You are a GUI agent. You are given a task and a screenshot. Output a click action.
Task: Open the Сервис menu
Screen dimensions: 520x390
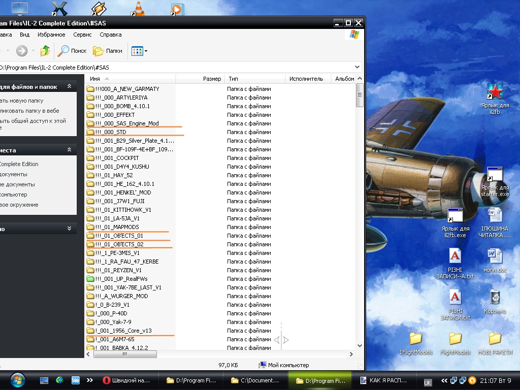point(82,35)
